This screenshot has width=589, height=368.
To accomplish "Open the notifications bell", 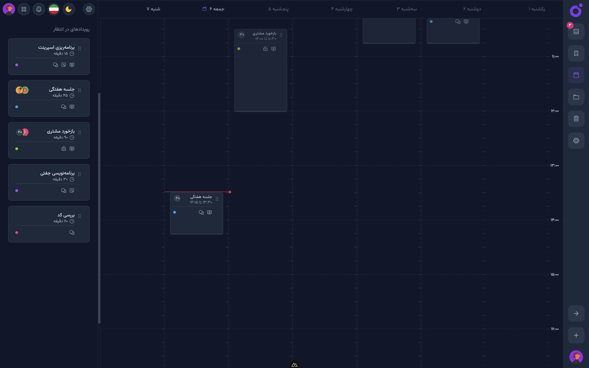I will [39, 9].
